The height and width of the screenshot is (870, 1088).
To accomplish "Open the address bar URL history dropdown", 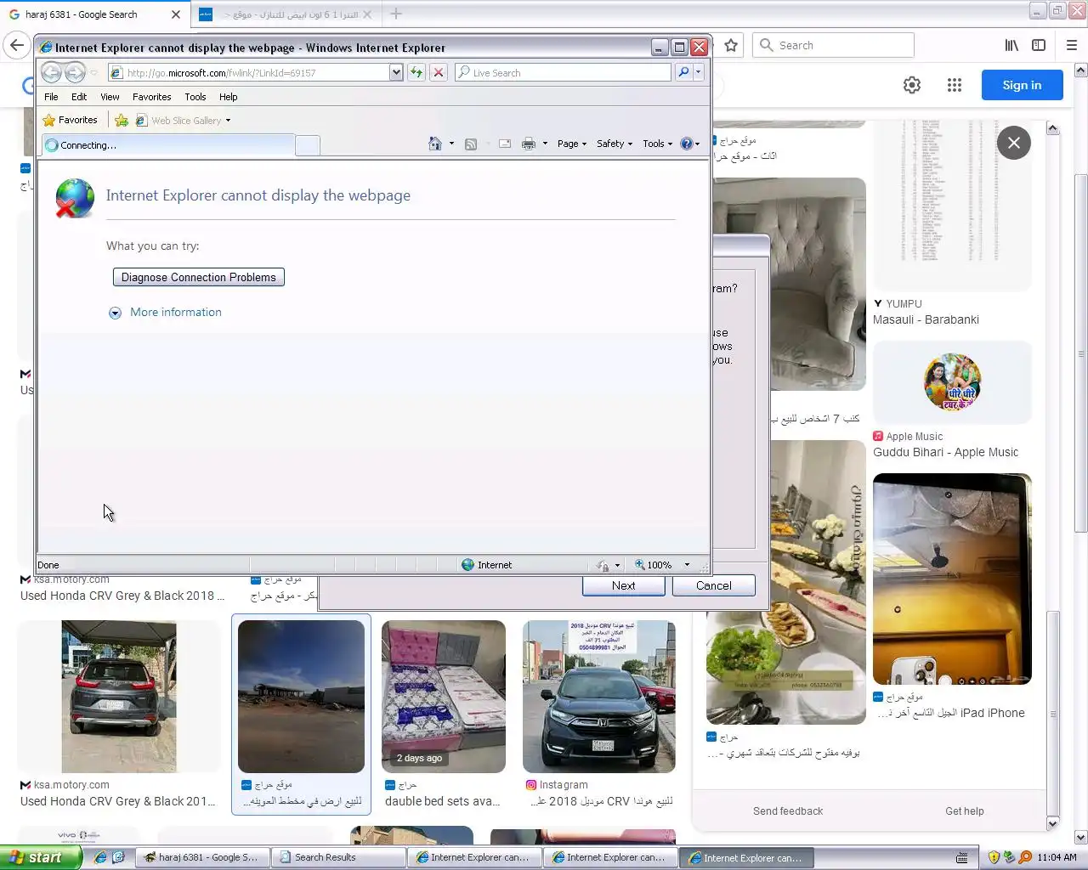I will tap(396, 73).
